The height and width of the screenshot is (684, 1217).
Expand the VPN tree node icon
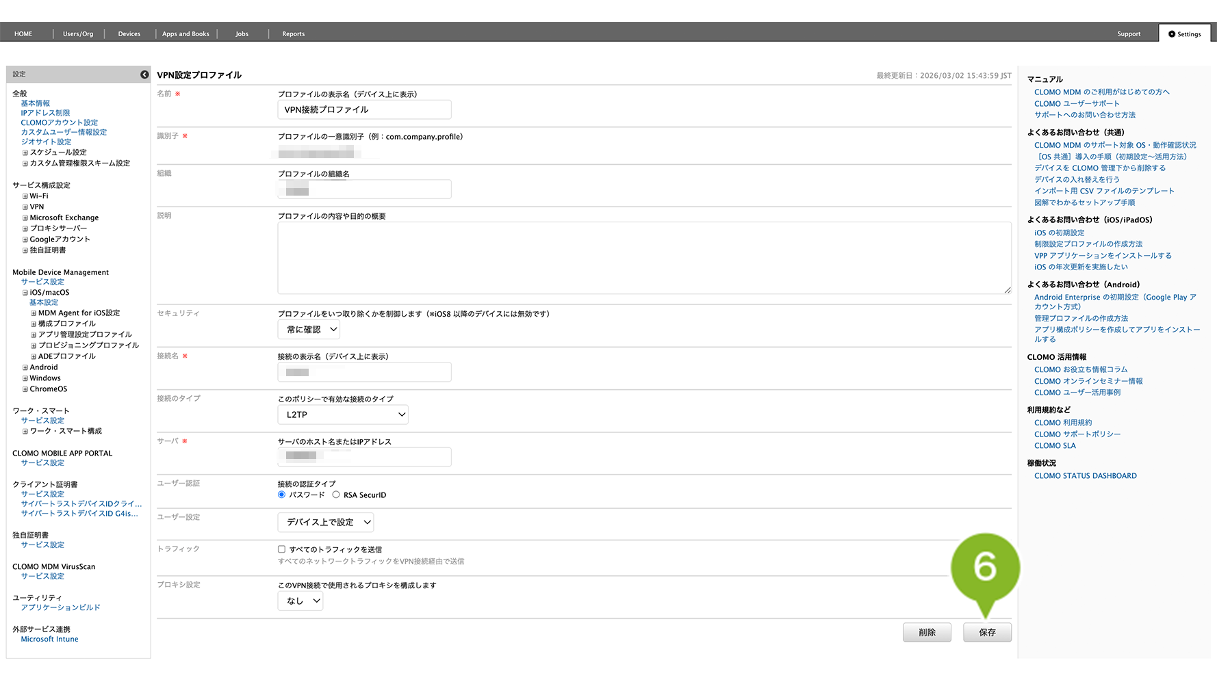(x=25, y=207)
